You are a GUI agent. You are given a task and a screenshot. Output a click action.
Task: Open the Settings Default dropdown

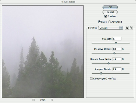click(111, 28)
